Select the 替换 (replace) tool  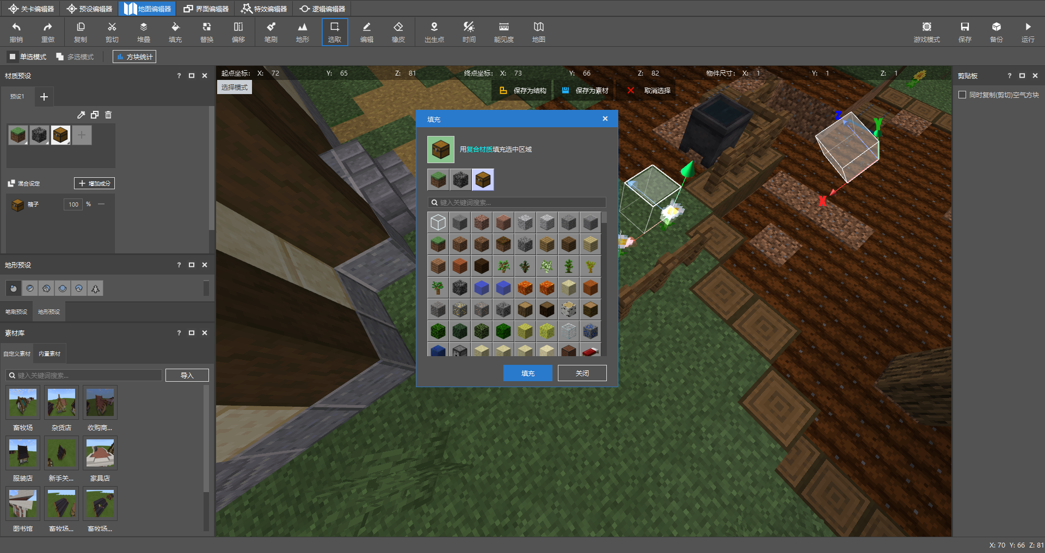coord(207,32)
